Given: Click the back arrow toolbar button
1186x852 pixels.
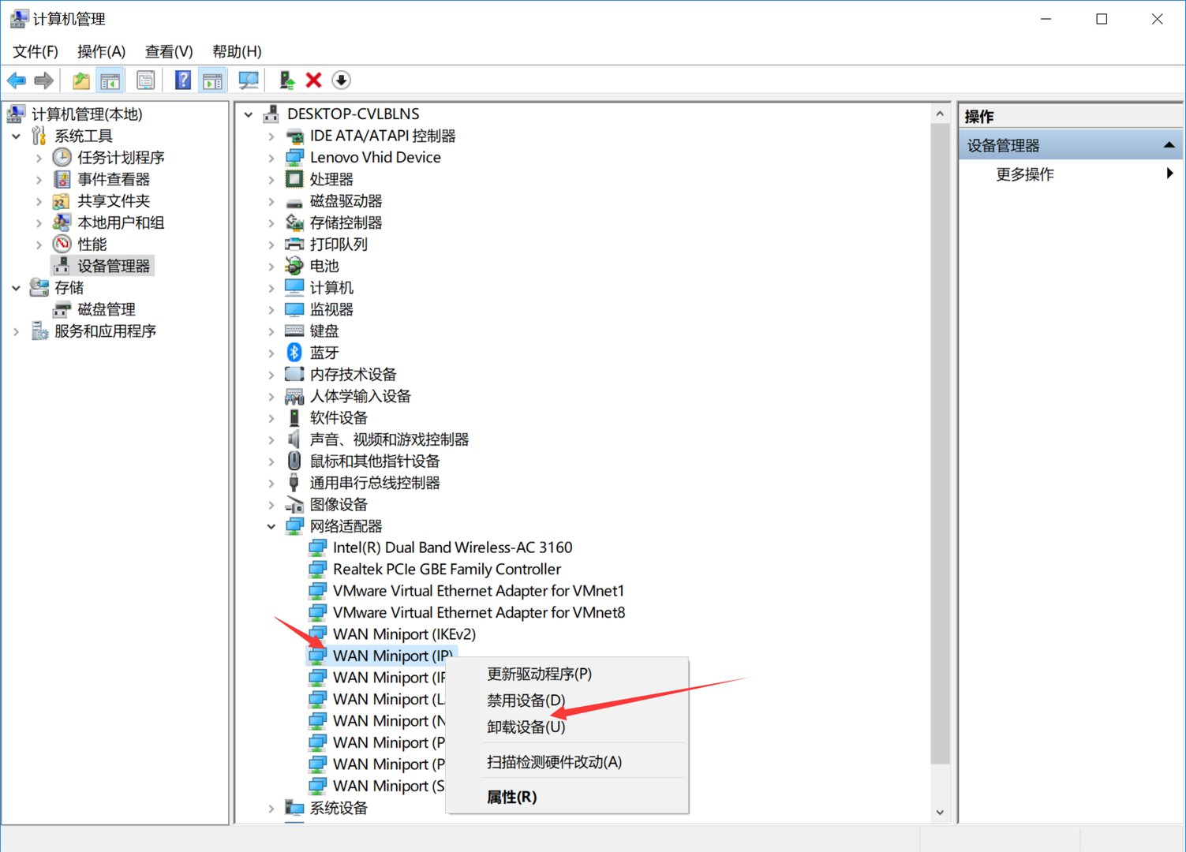Looking at the screenshot, I should [17, 80].
